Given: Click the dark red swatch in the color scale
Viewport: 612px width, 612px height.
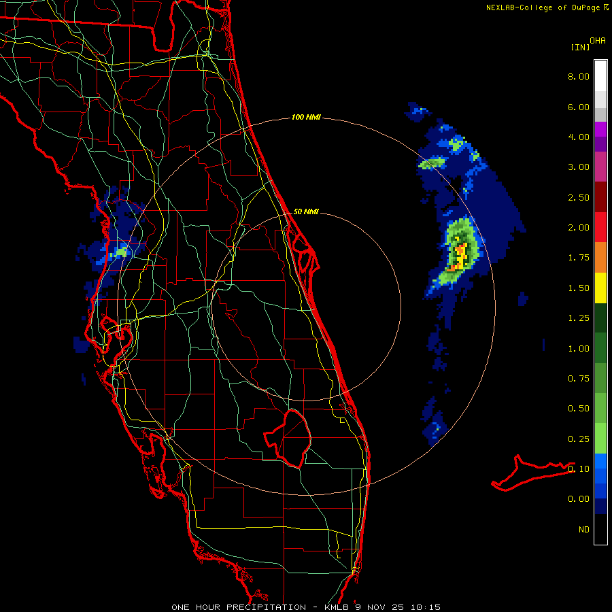Looking at the screenshot, I should coord(600,197).
